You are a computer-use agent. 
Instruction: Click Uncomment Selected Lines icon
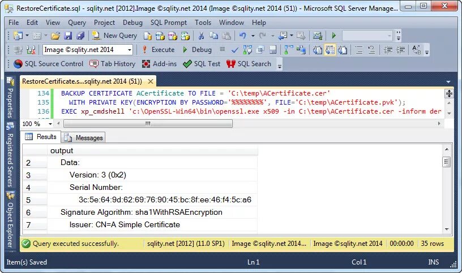(371, 50)
